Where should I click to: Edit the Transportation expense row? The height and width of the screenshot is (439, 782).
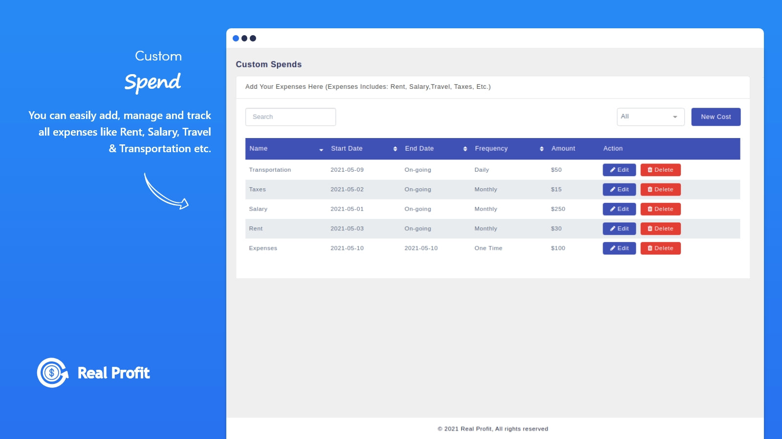619,170
